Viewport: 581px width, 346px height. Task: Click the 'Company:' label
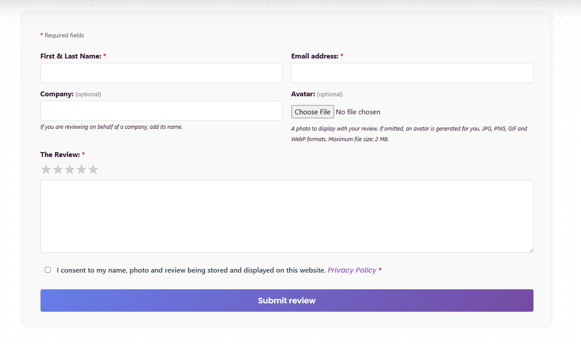pyautogui.click(x=57, y=94)
